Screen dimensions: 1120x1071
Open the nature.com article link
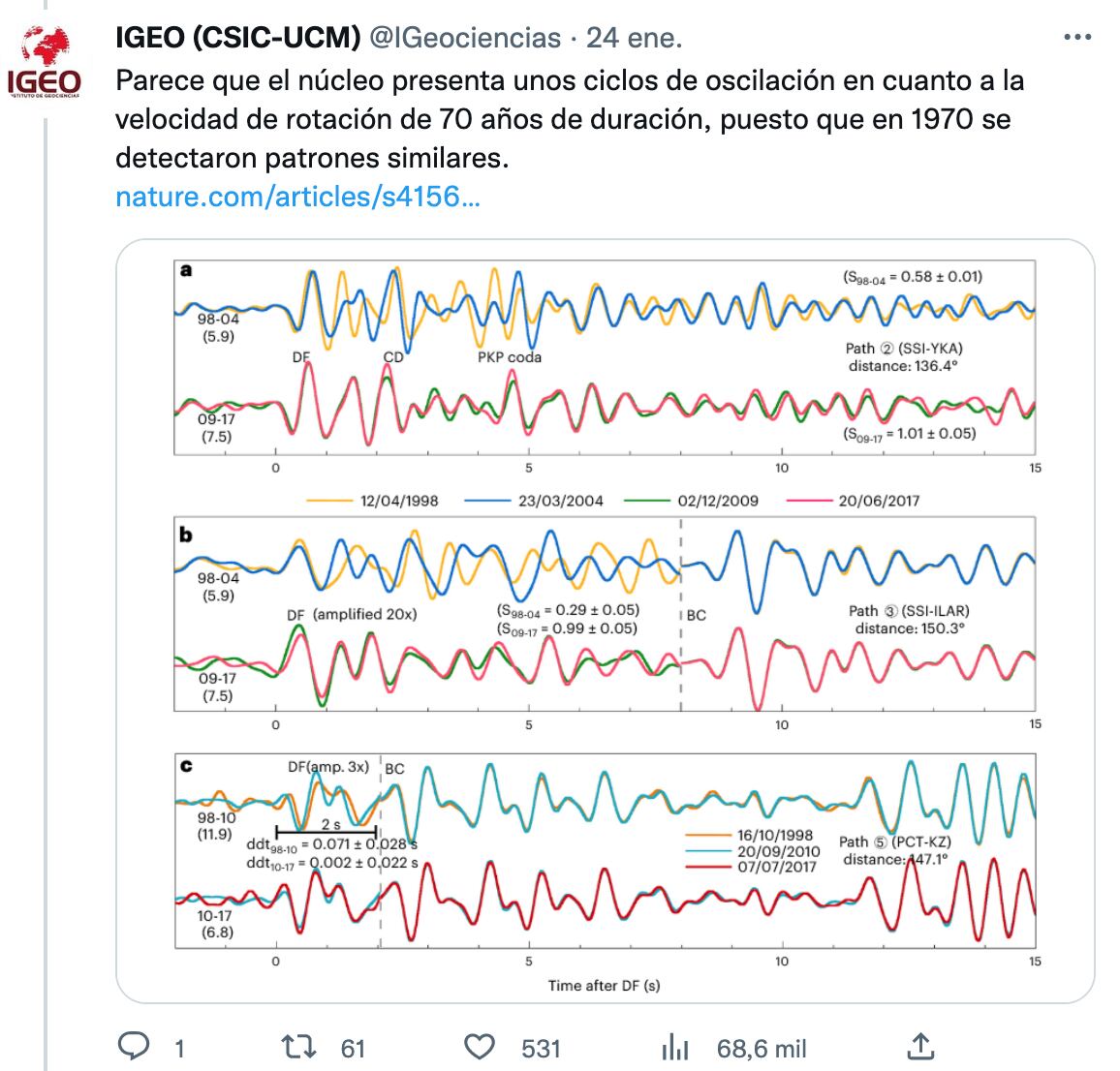click(x=296, y=197)
